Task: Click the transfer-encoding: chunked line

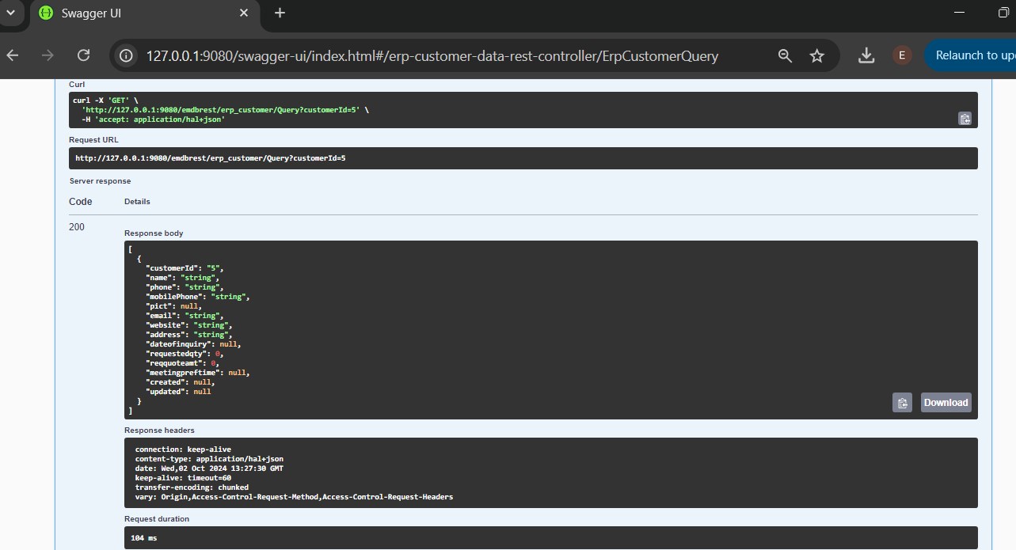Action: 192,487
